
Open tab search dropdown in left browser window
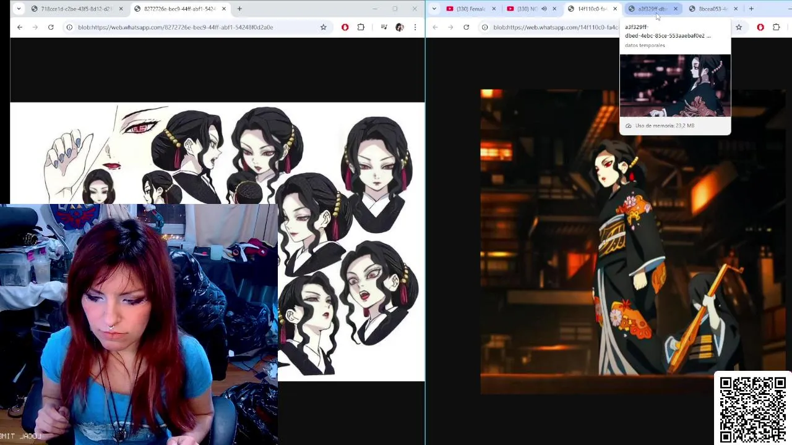pos(19,9)
